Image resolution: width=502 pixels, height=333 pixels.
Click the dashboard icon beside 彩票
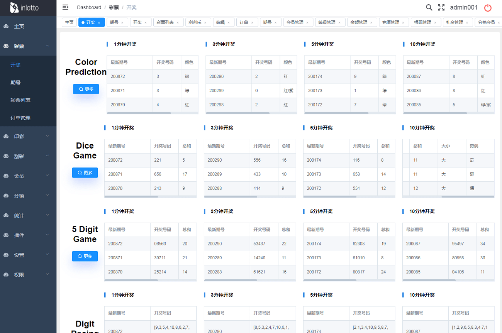coord(6,46)
